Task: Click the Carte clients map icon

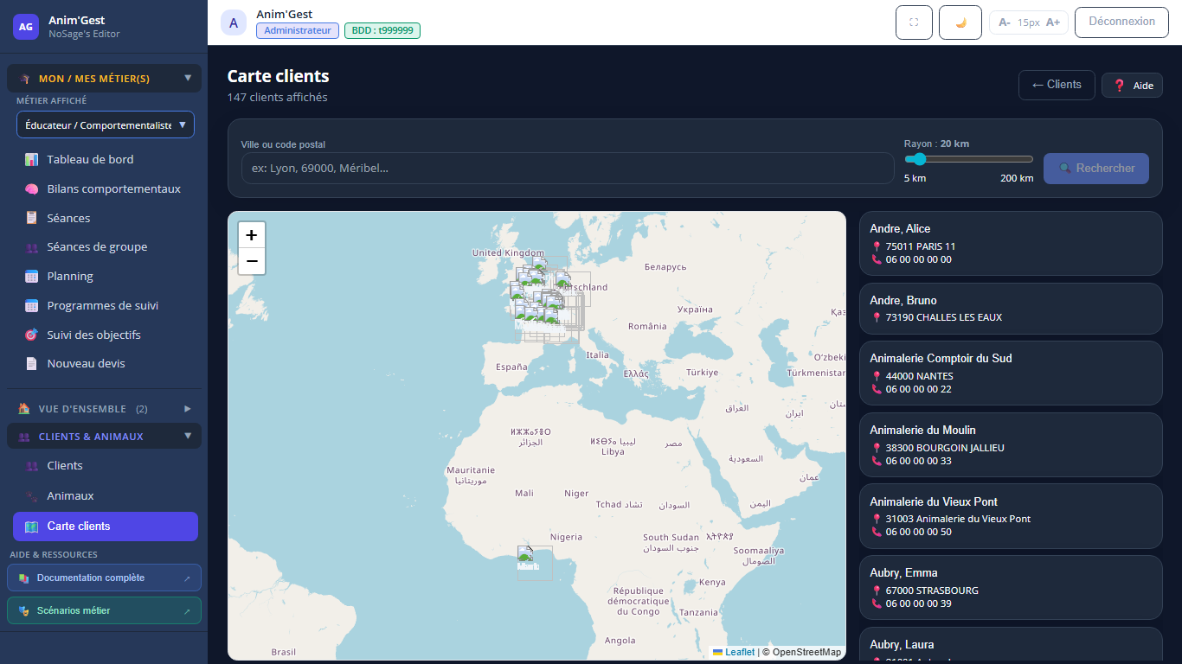Action: pyautogui.click(x=32, y=527)
